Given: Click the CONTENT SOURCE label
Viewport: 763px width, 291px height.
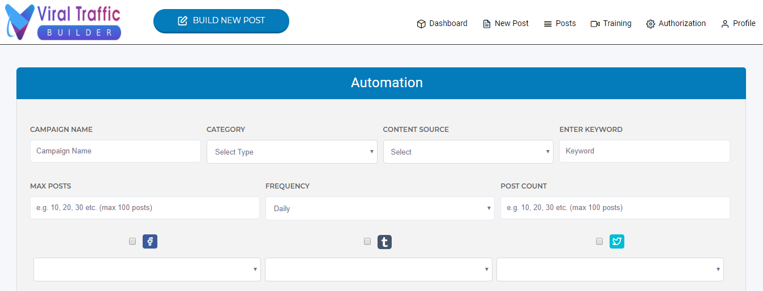Looking at the screenshot, I should click(x=416, y=130).
